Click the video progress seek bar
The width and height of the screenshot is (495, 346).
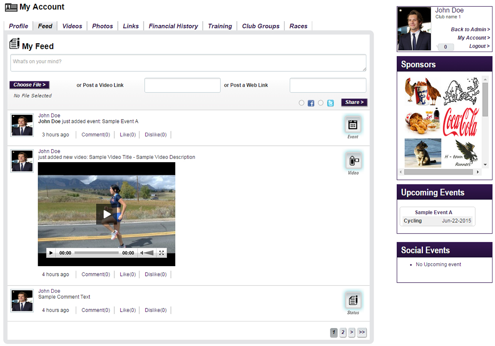[x=96, y=253]
